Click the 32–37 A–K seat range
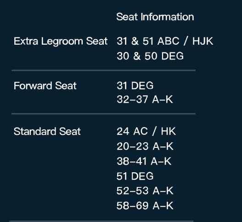Image resolution: width=242 pixels, height=222 pixels. point(145,99)
